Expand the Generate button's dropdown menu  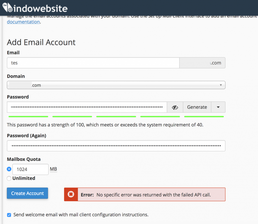(x=218, y=107)
